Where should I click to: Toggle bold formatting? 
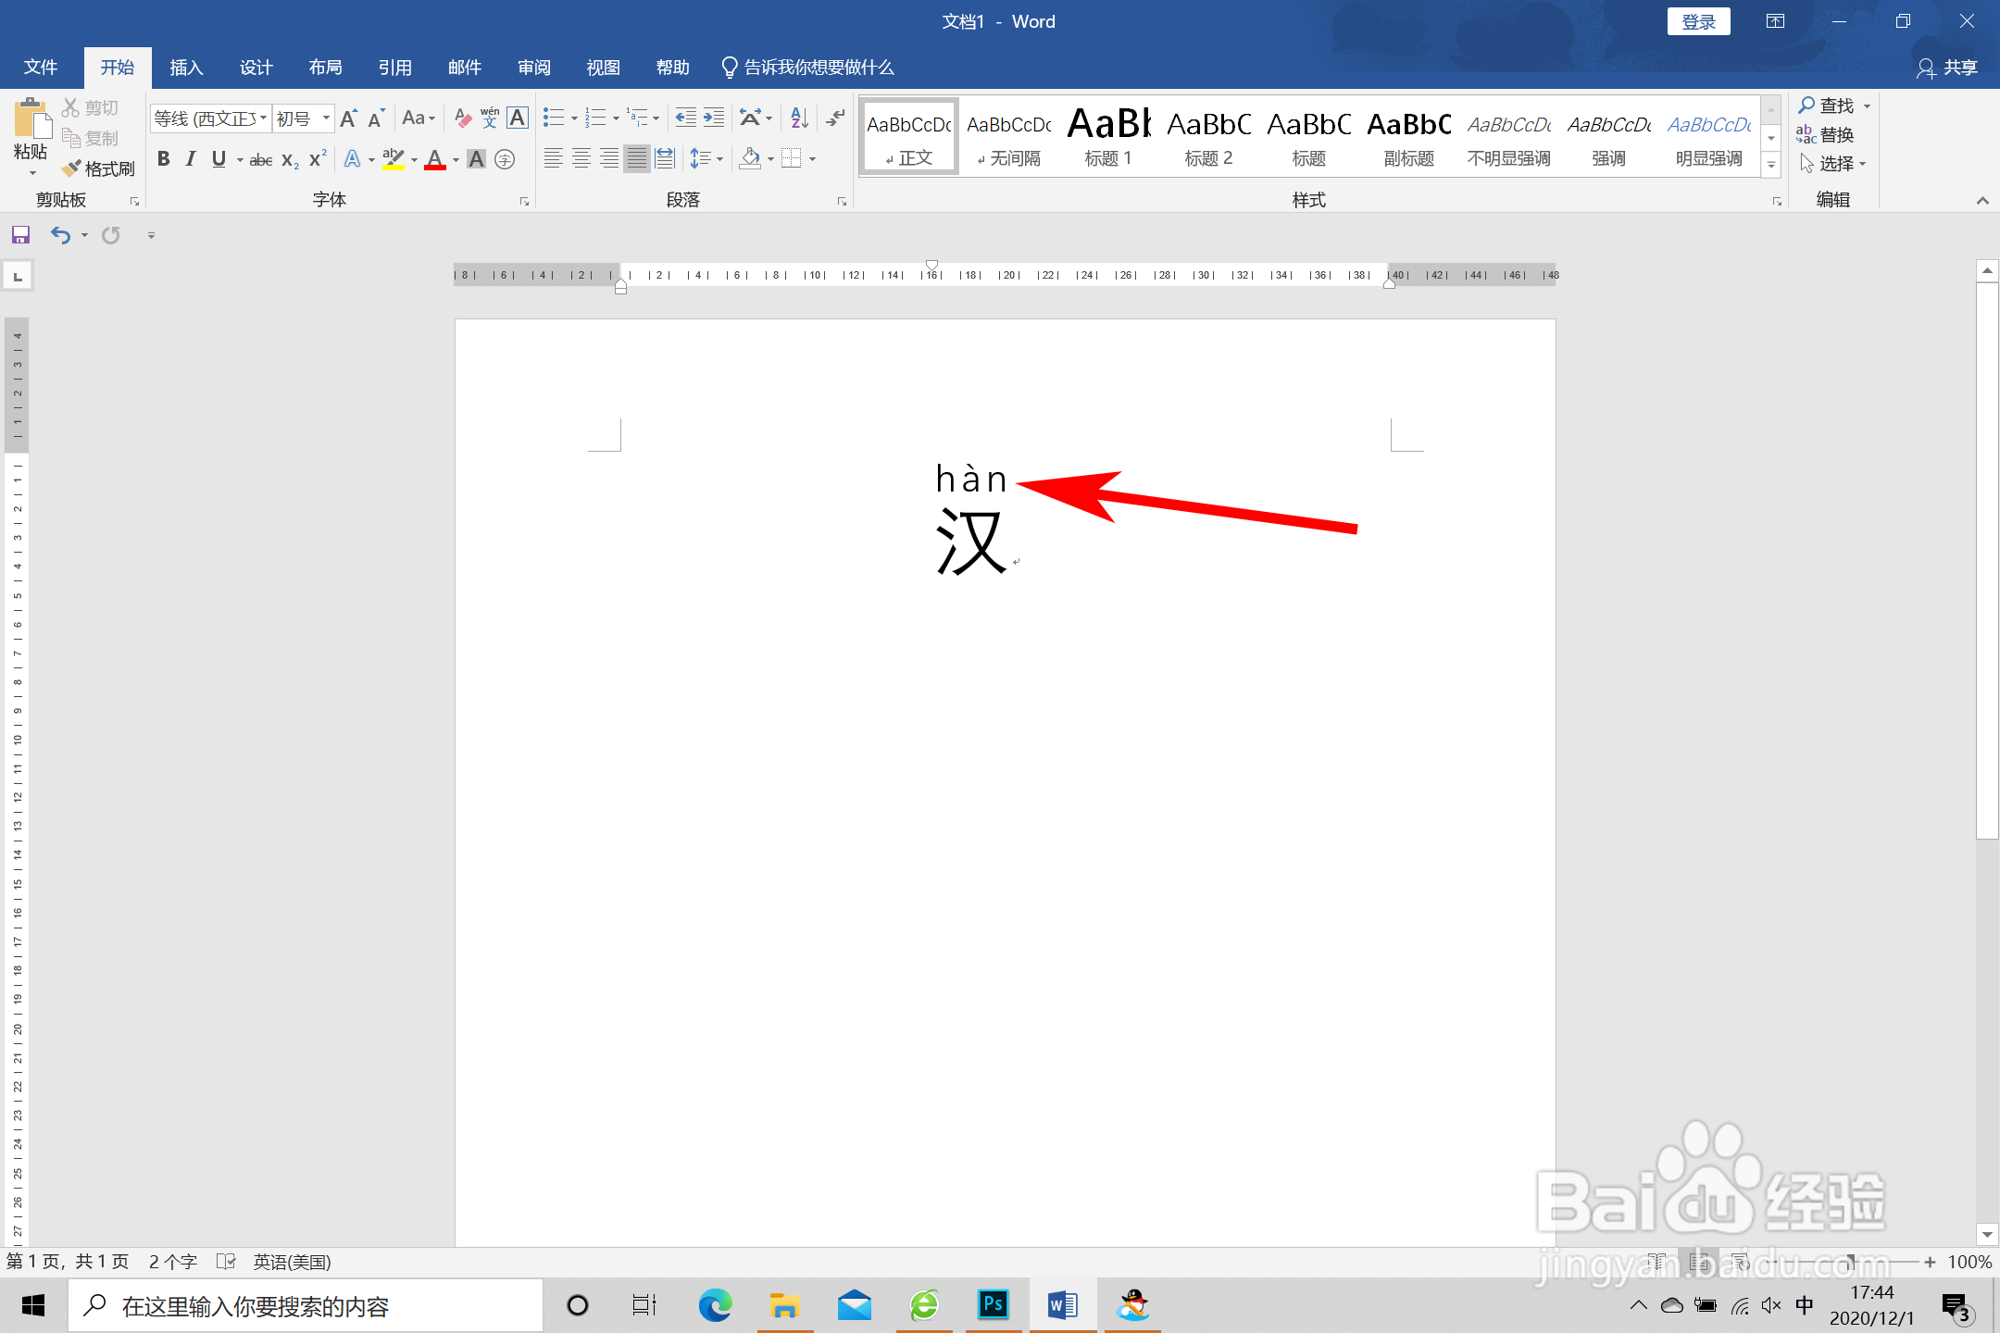pos(164,159)
